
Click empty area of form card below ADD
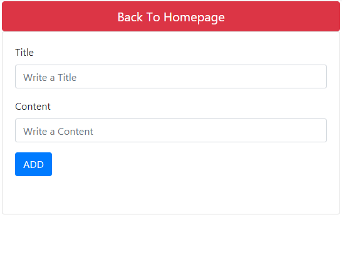click(171, 195)
